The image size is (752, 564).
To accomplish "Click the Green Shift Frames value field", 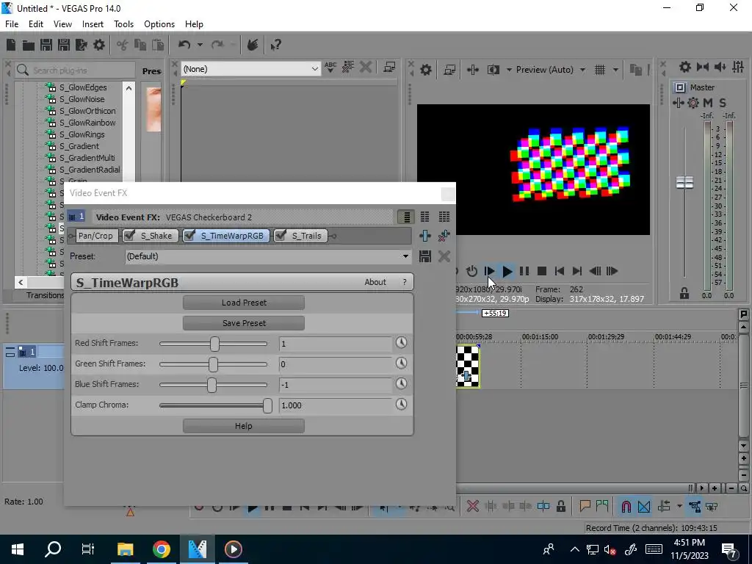I will pos(335,364).
